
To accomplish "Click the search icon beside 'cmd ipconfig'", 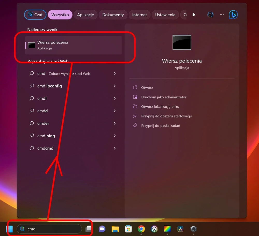I will [32, 86].
